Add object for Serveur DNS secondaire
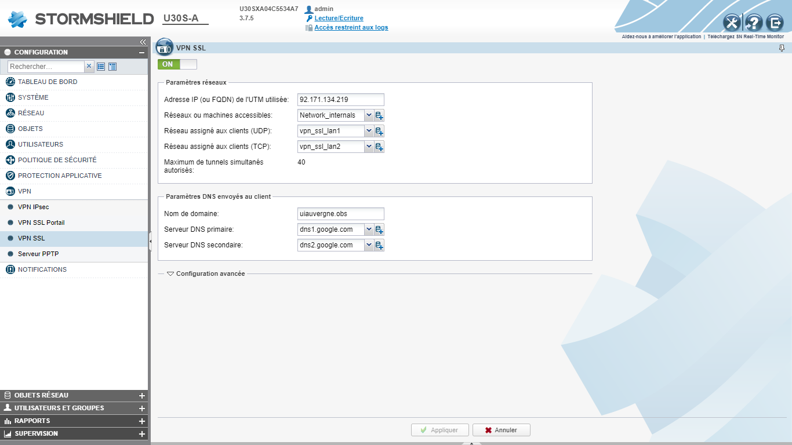 click(379, 245)
